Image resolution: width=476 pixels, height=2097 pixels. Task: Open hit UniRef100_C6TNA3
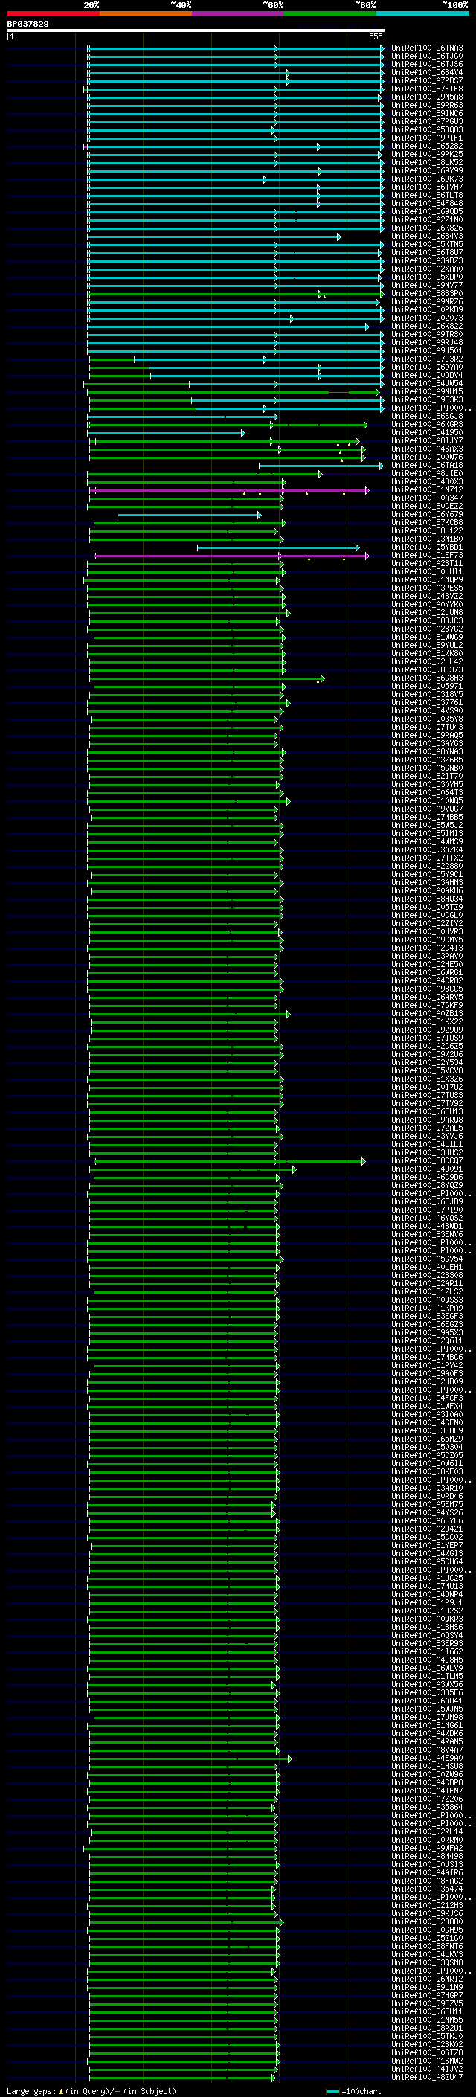click(427, 48)
